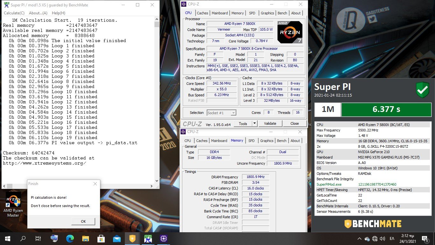
Task: Select Bench tab in lower CPU-Z window
Action: 282,141
